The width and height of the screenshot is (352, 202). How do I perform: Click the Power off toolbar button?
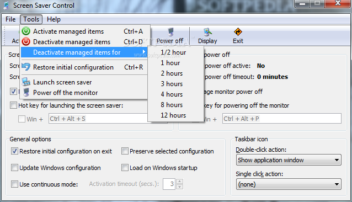click(170, 36)
